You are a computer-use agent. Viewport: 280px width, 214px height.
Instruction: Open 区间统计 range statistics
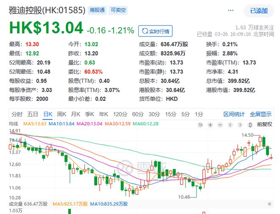point(234,114)
